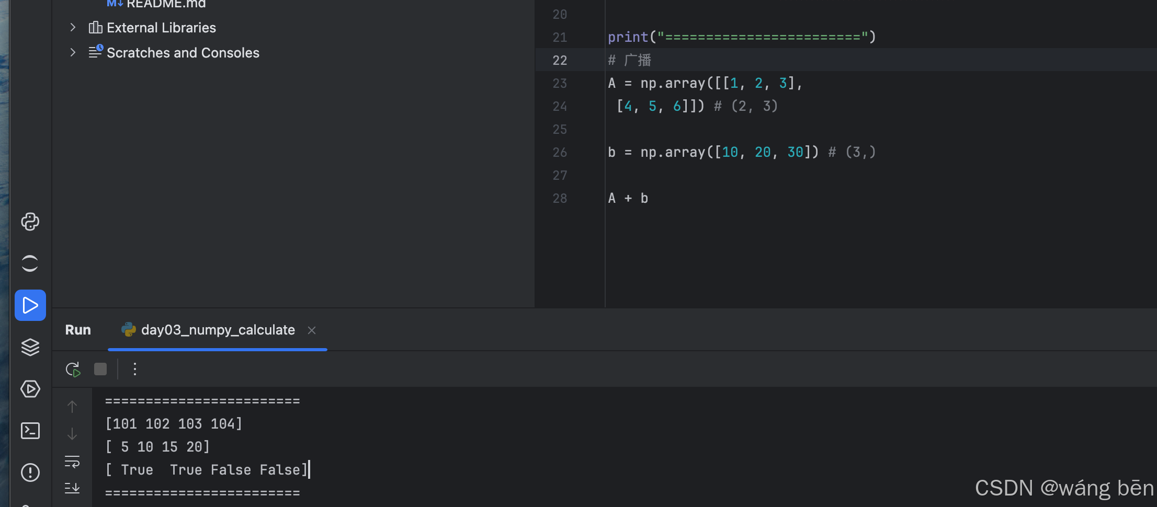Open more run actions menu
Screen dimensions: 1157x507
135,370
